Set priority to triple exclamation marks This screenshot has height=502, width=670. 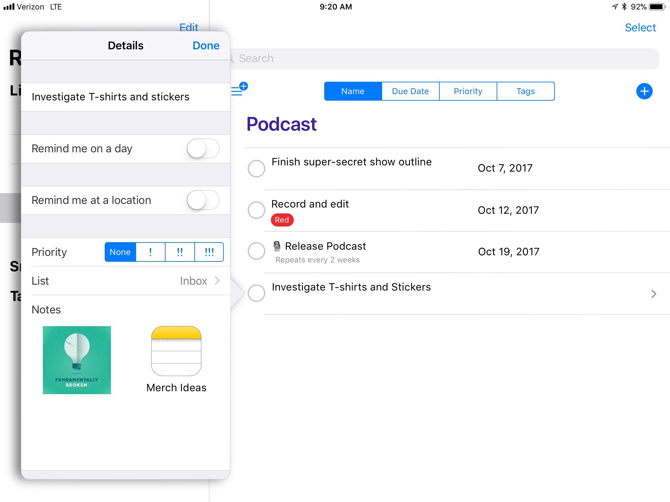pos(209,252)
